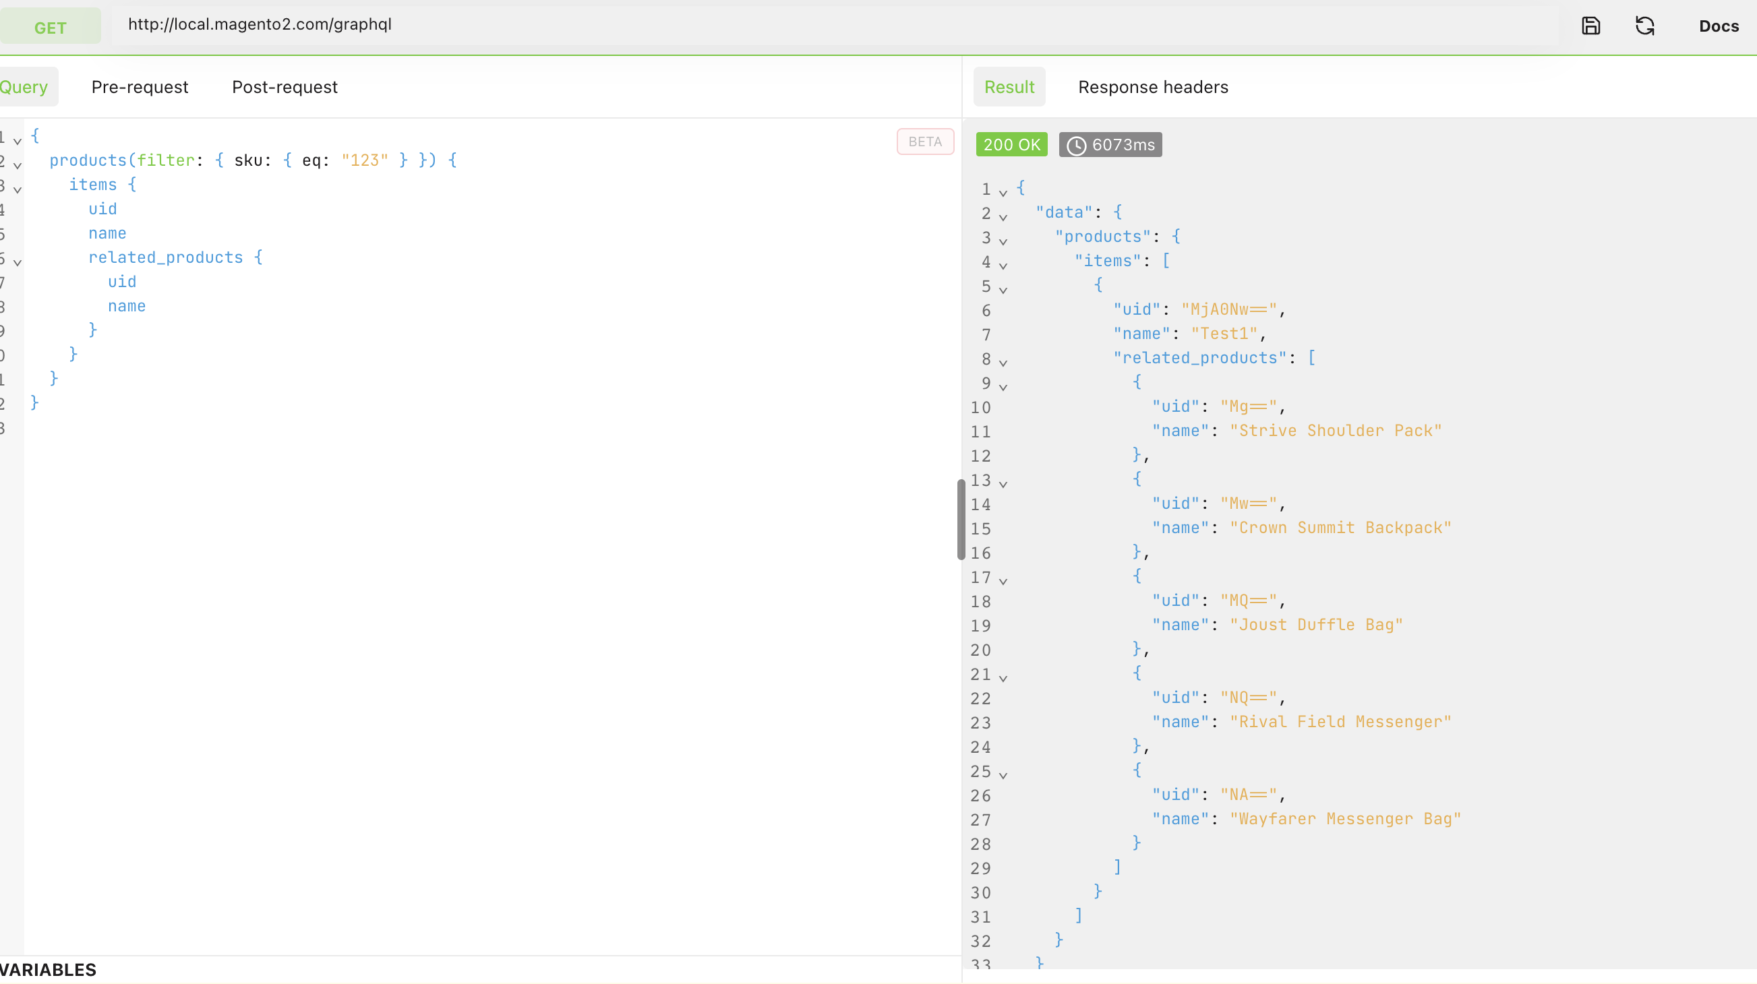Click the BETA badge in query editor
This screenshot has height=984, width=1757.
[x=924, y=142]
